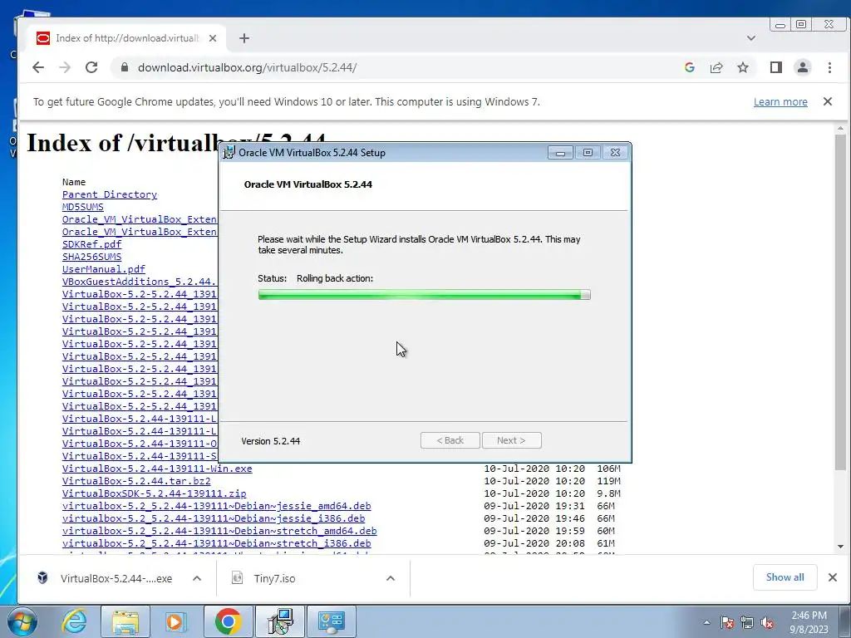Open the SDKRef.pdf link
This screenshot has height=638, width=851.
[x=91, y=244]
